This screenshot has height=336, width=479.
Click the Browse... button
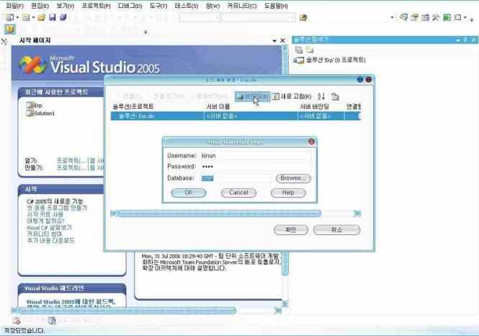point(293,178)
